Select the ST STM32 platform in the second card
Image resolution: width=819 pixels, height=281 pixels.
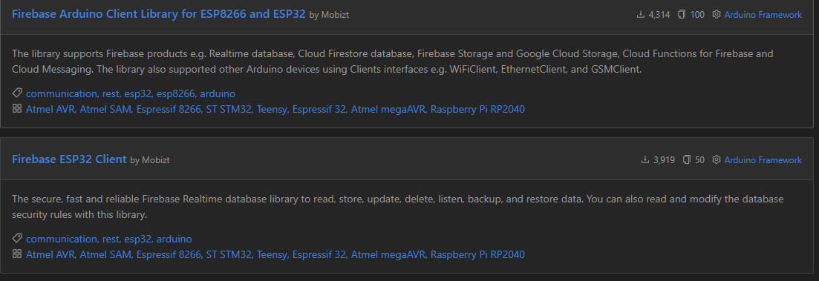229,254
